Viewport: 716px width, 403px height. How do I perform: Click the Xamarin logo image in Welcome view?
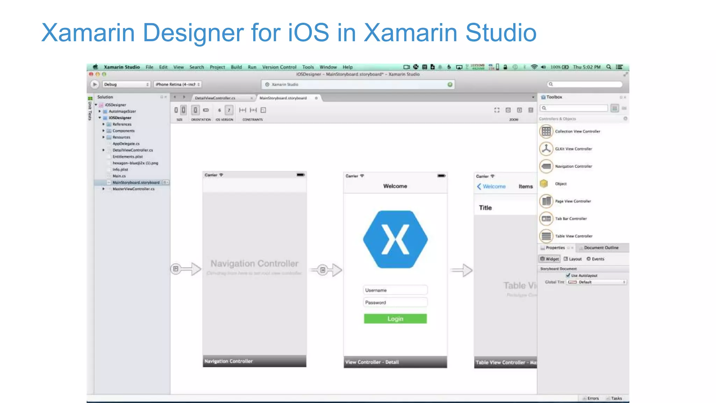point(395,239)
